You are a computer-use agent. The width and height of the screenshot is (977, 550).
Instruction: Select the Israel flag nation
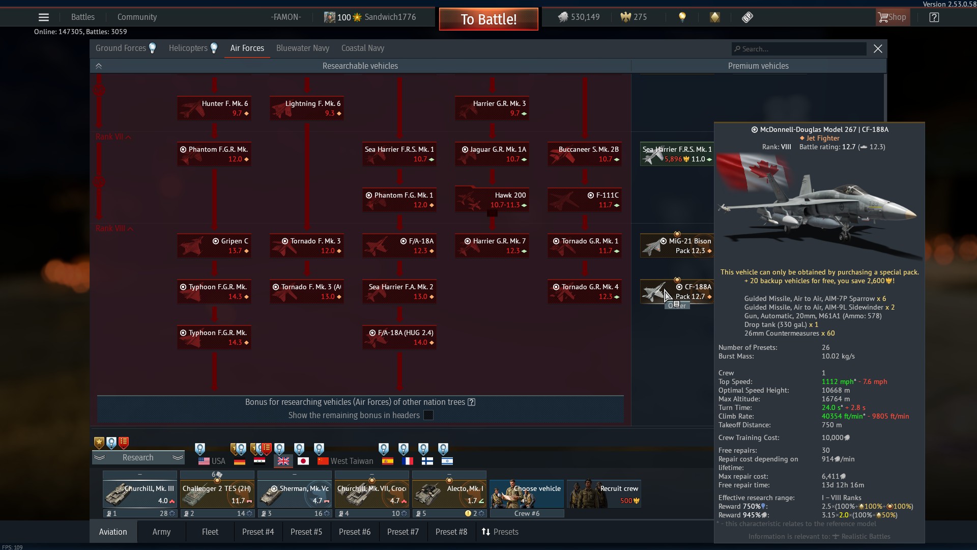click(447, 461)
